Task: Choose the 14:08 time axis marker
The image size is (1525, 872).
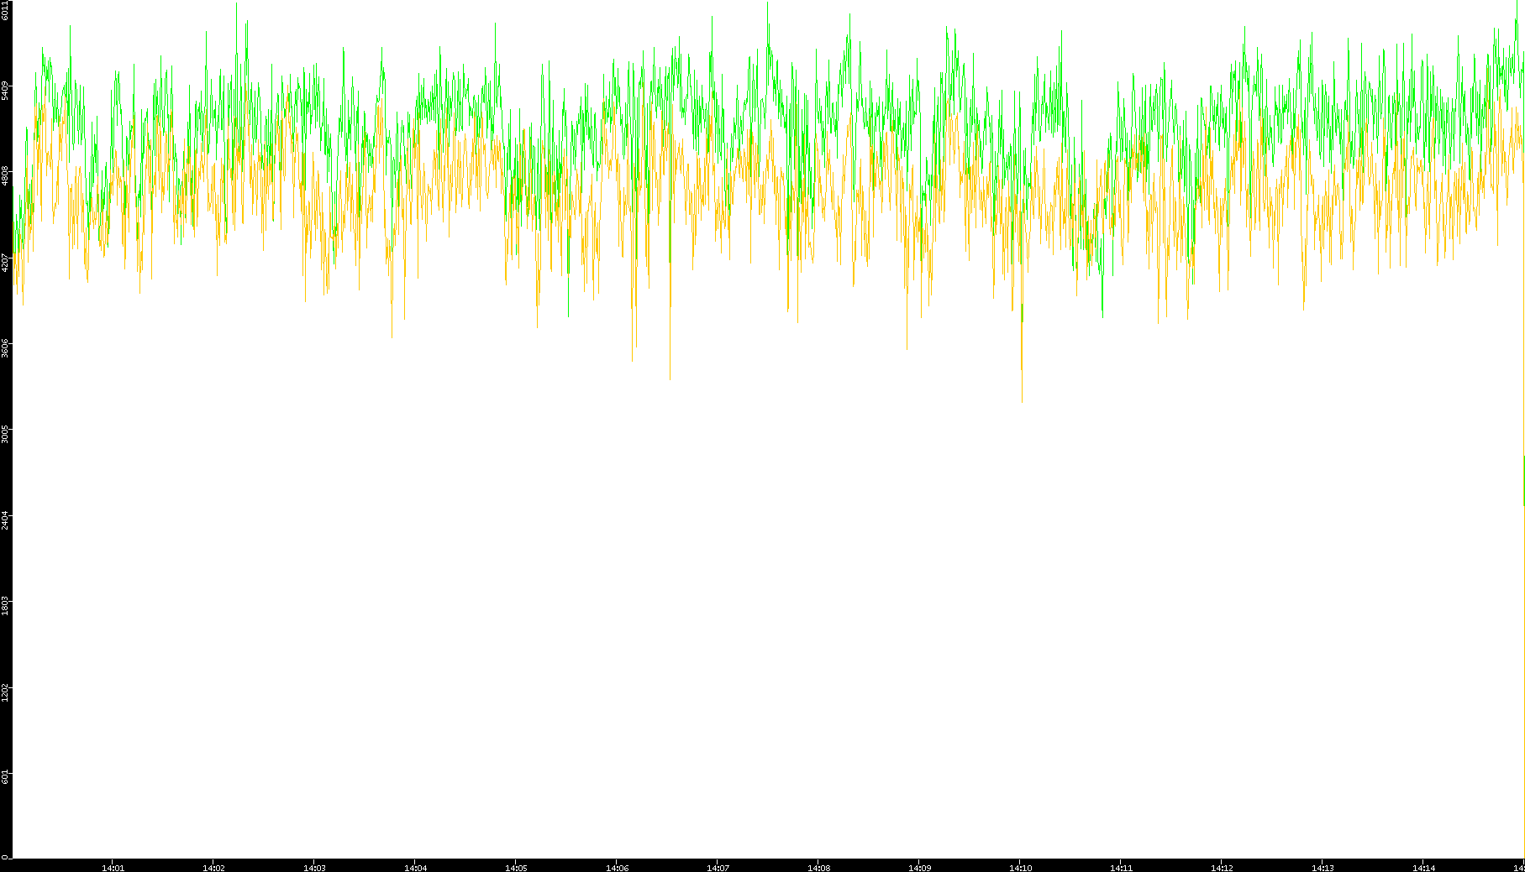Action: point(818,868)
